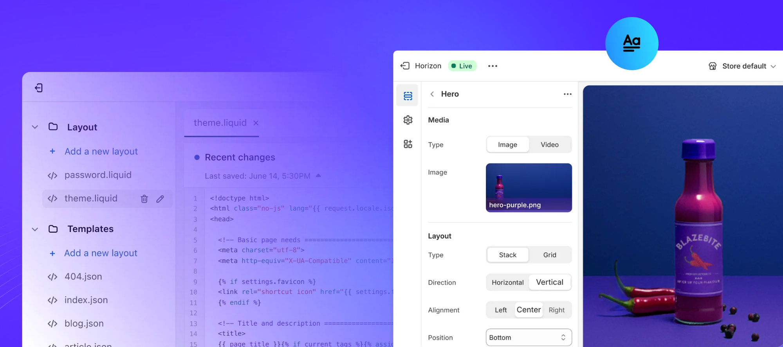The image size is (783, 347).
Task: Open the three-dot menu in the Hero panel
Action: 567,94
